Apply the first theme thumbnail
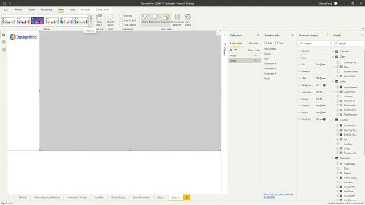 pyautogui.click(x=9, y=20)
